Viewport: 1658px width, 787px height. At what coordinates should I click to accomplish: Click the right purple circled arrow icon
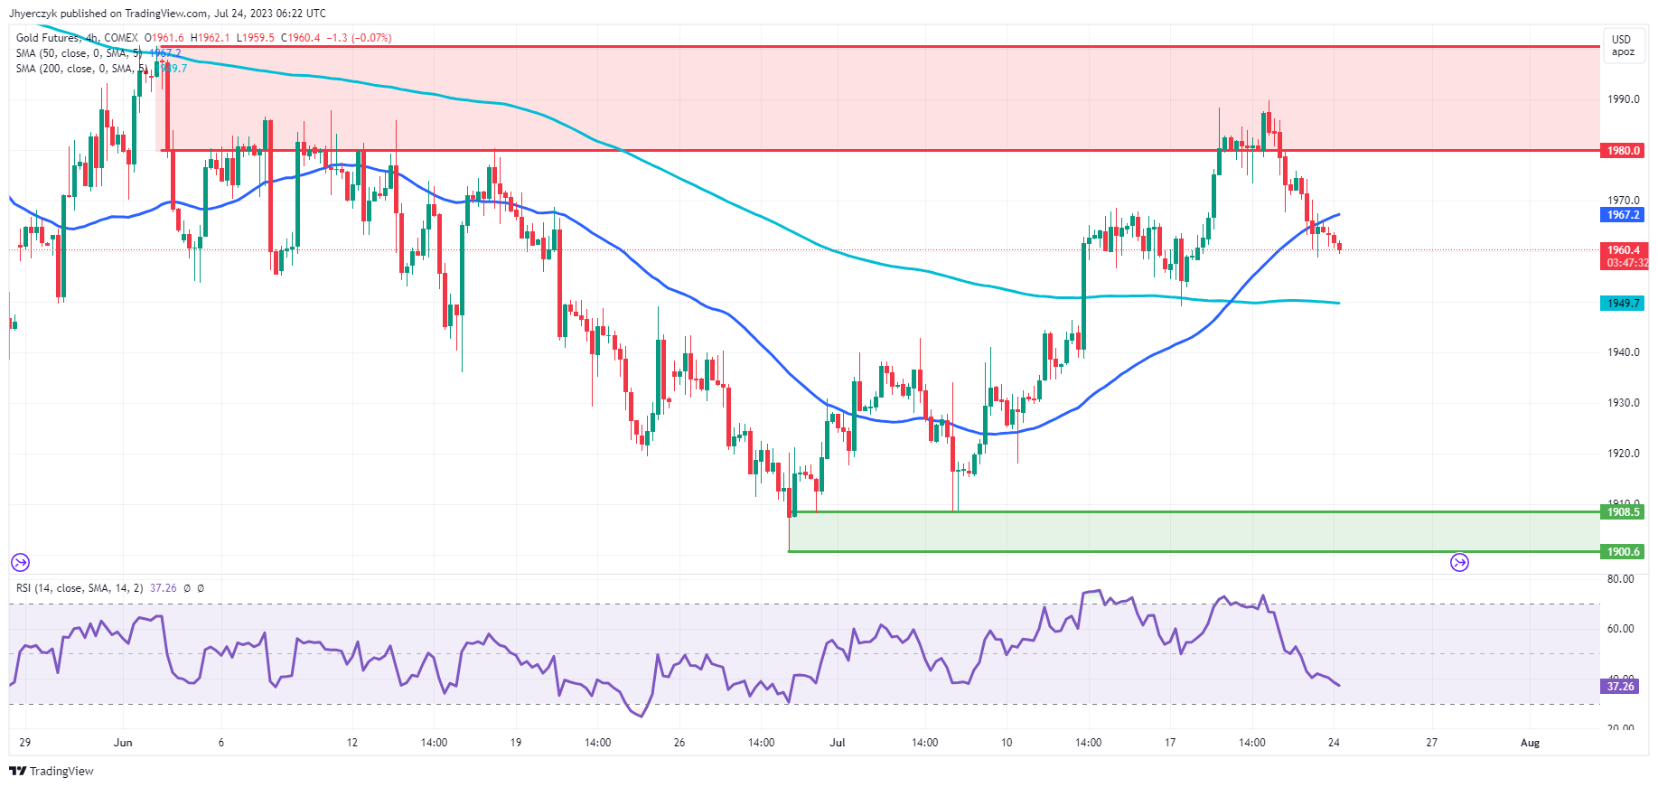(1459, 563)
